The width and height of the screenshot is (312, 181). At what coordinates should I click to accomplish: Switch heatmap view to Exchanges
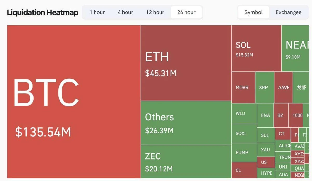click(x=288, y=12)
